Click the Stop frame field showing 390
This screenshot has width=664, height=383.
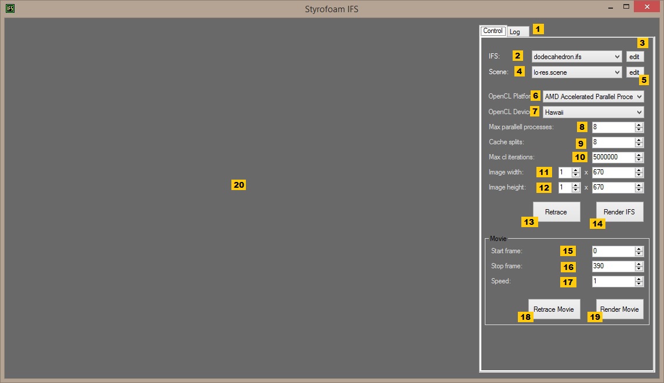pos(614,266)
